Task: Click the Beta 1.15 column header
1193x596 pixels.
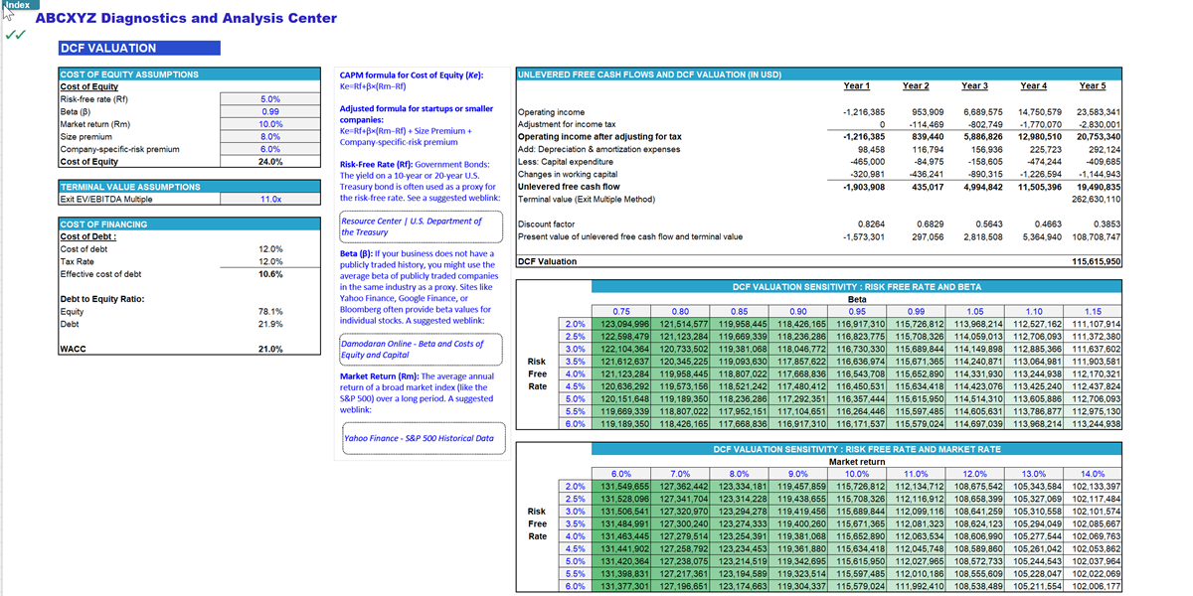Action: pos(1093,312)
